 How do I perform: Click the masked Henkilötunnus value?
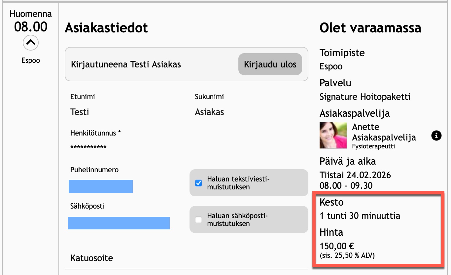(88, 147)
